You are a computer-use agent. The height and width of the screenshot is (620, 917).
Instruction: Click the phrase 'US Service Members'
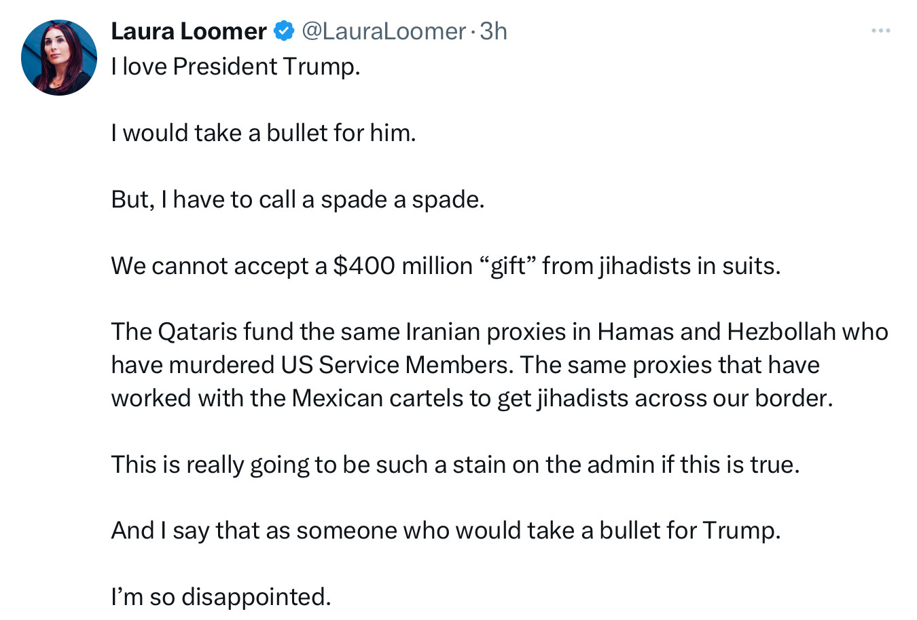tap(397, 365)
